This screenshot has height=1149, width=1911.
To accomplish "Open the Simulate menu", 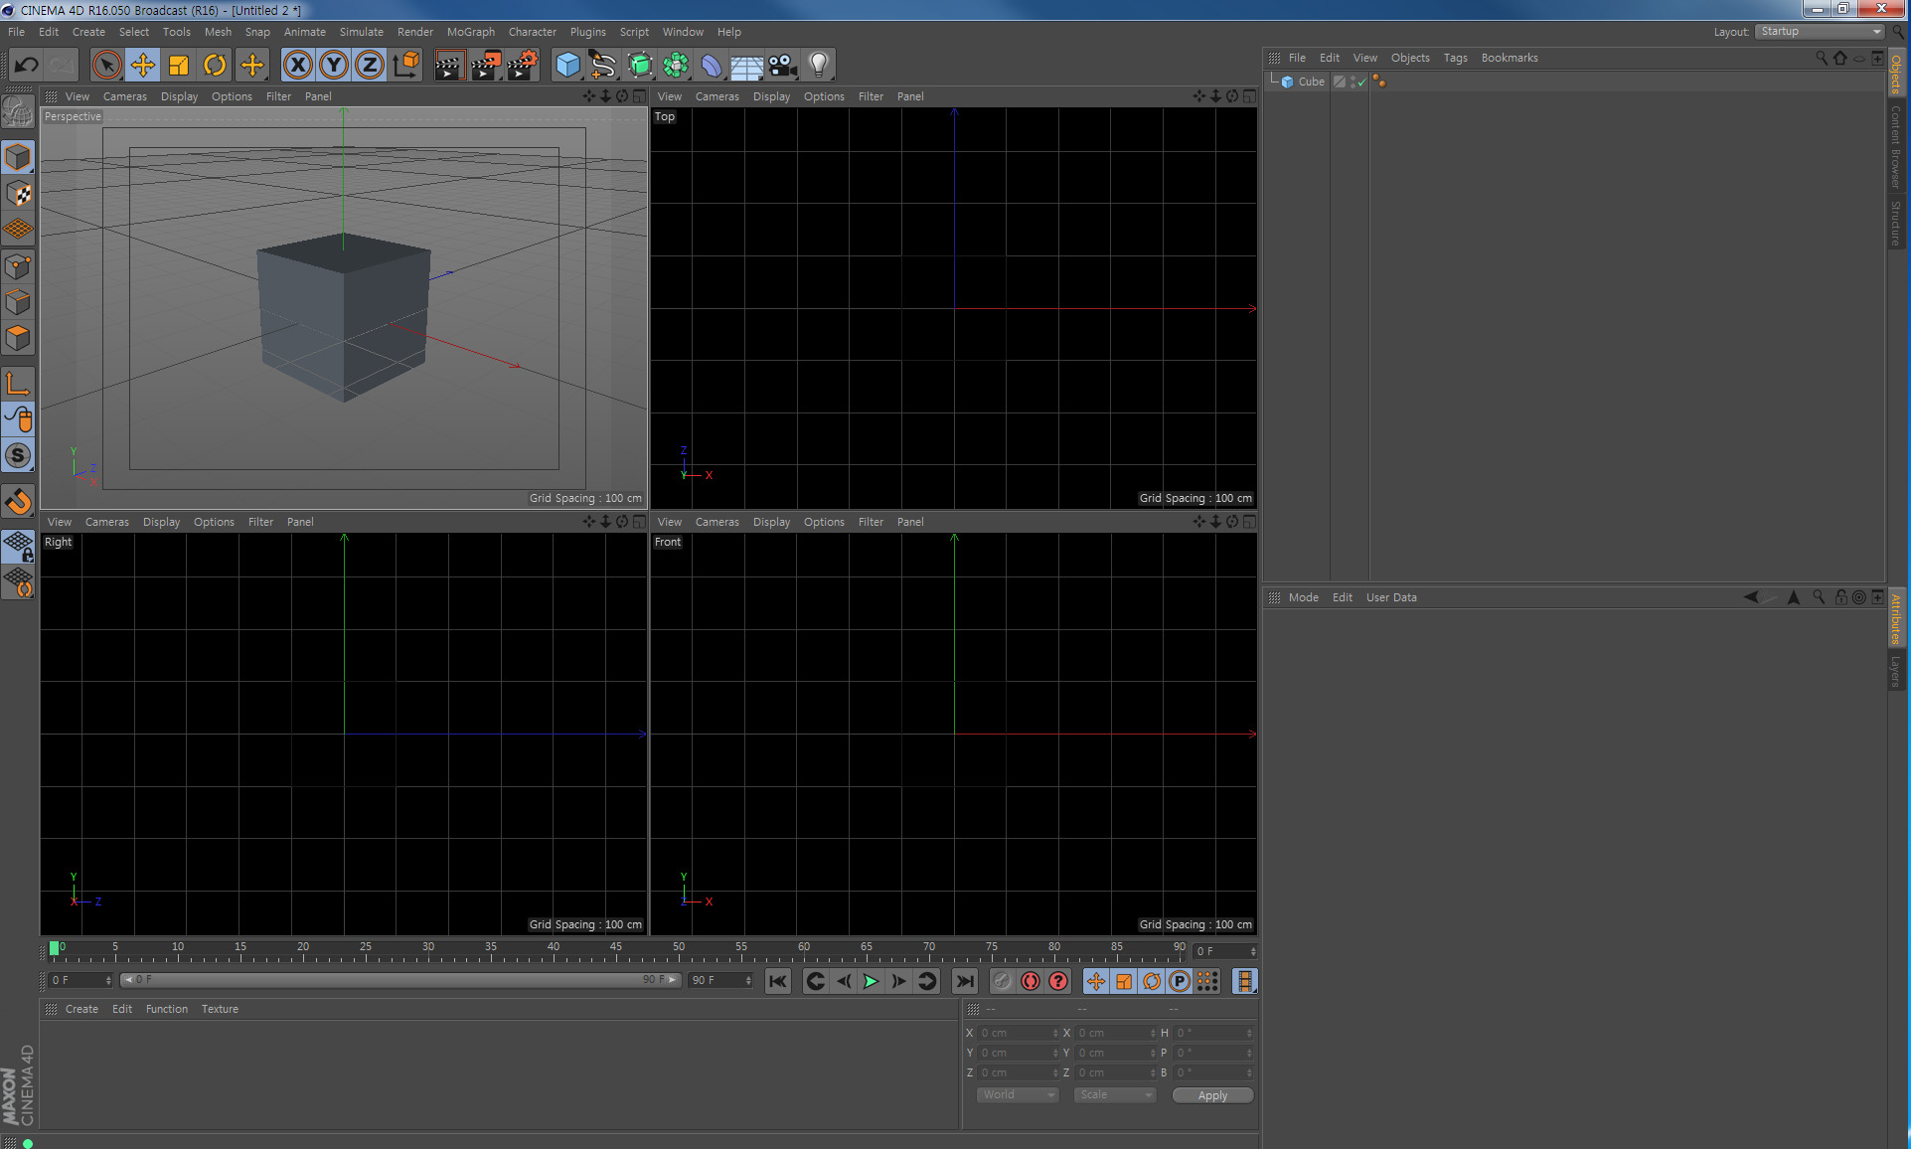I will coord(362,32).
